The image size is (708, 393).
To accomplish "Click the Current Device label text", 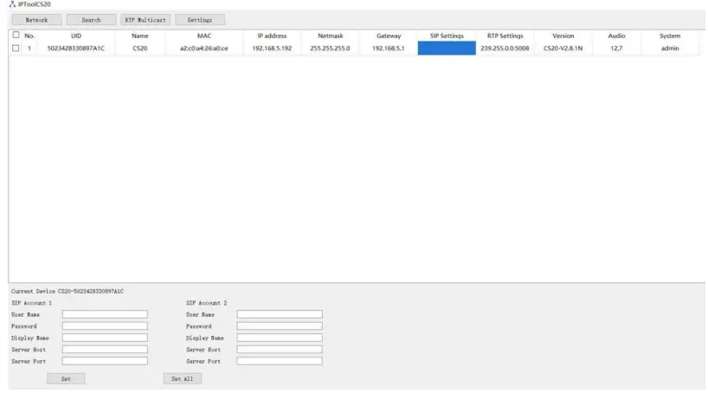I will 68,292.
